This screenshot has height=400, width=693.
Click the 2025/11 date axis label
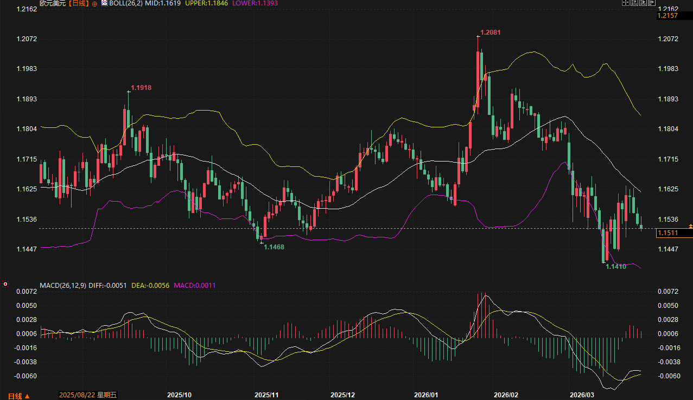[266, 395]
